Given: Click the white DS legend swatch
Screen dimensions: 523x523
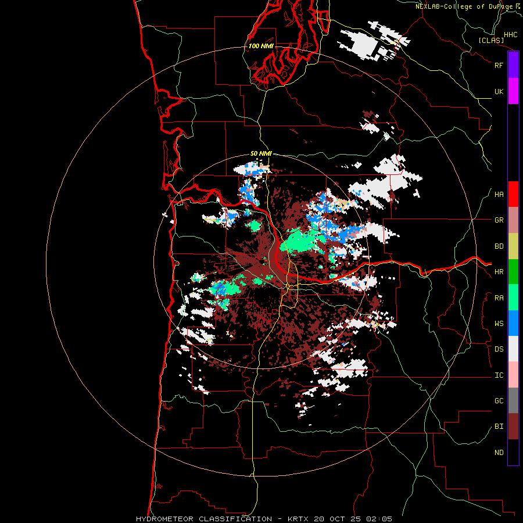Looking at the screenshot, I should click(513, 349).
